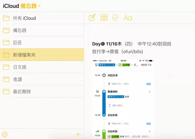Select the 新增檔案夾 folder

(x=24, y=55)
